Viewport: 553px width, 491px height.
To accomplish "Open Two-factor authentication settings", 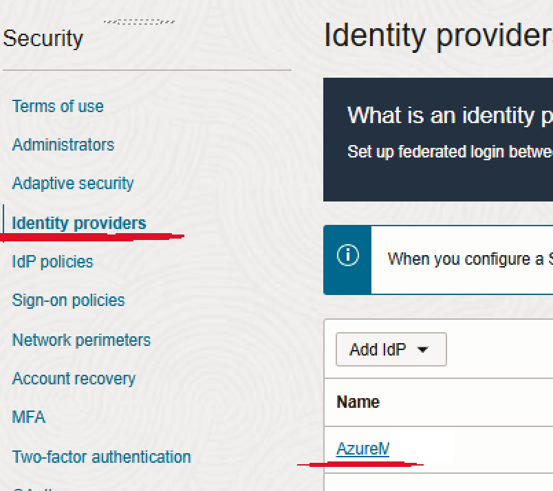I will point(101,457).
